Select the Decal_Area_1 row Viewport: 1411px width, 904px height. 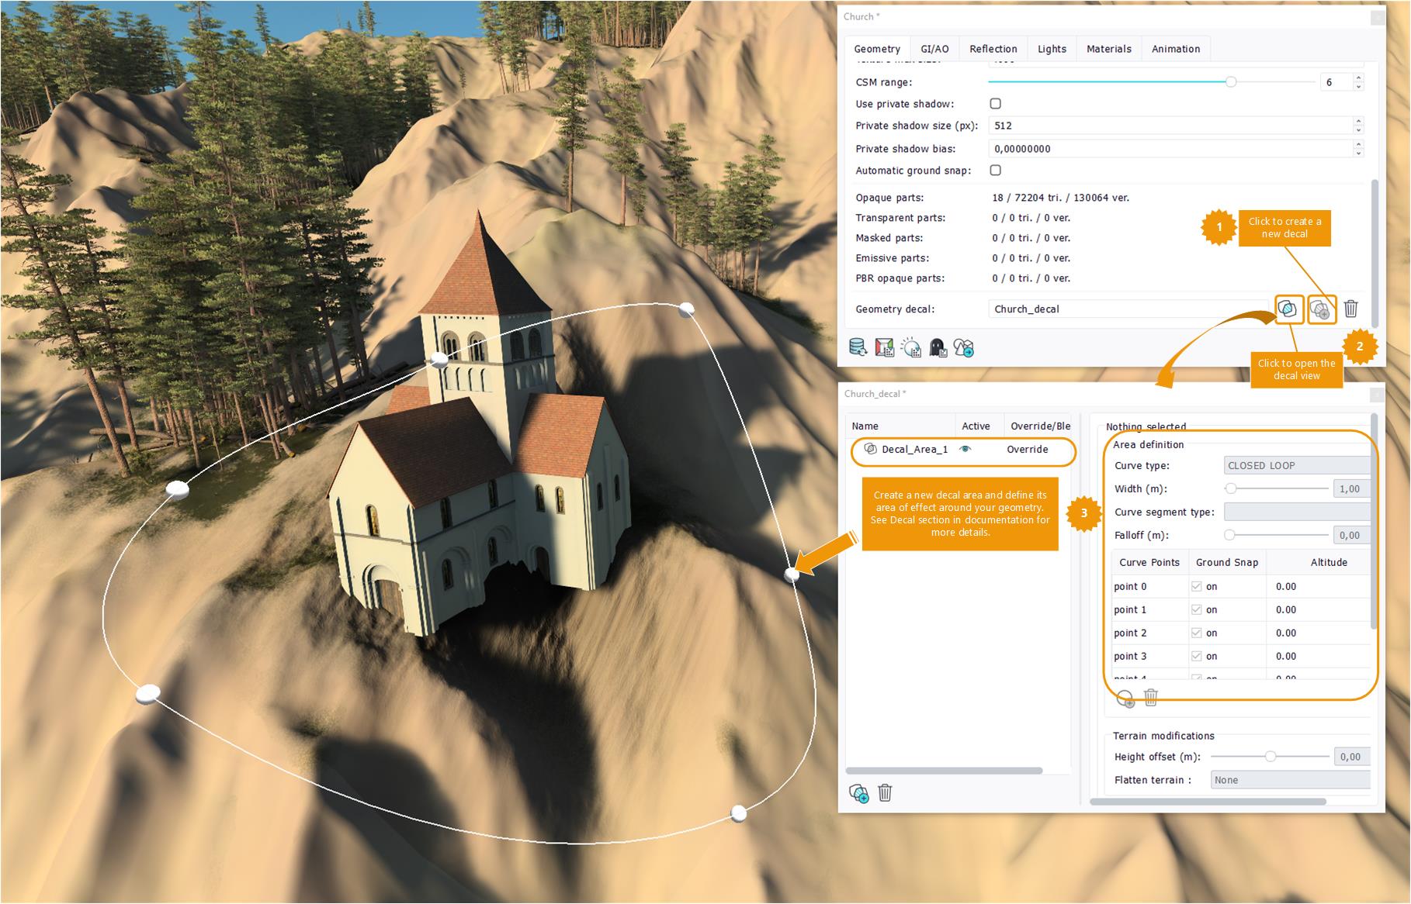point(914,450)
